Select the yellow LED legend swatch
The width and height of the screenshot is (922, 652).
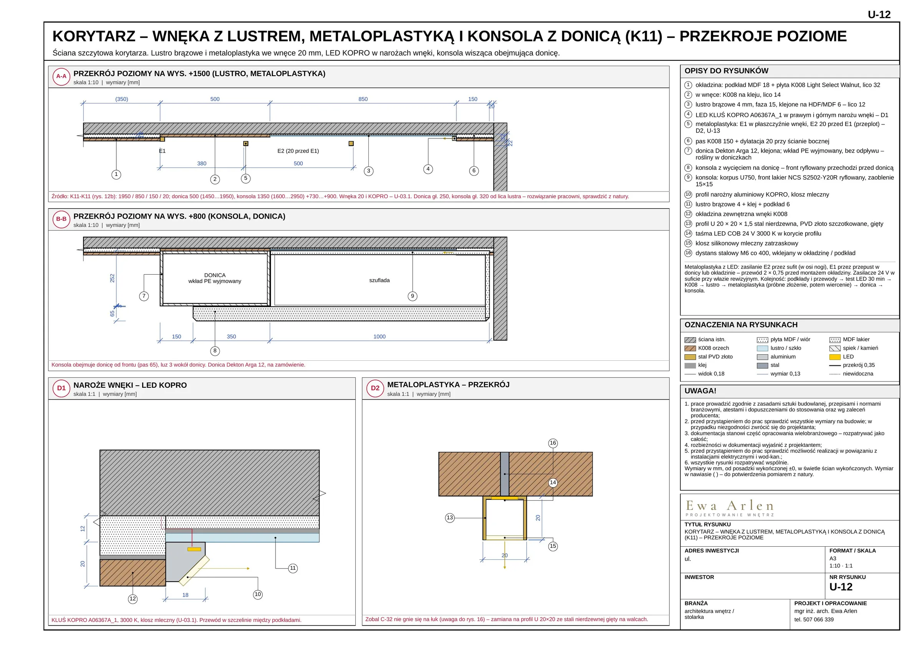click(835, 357)
